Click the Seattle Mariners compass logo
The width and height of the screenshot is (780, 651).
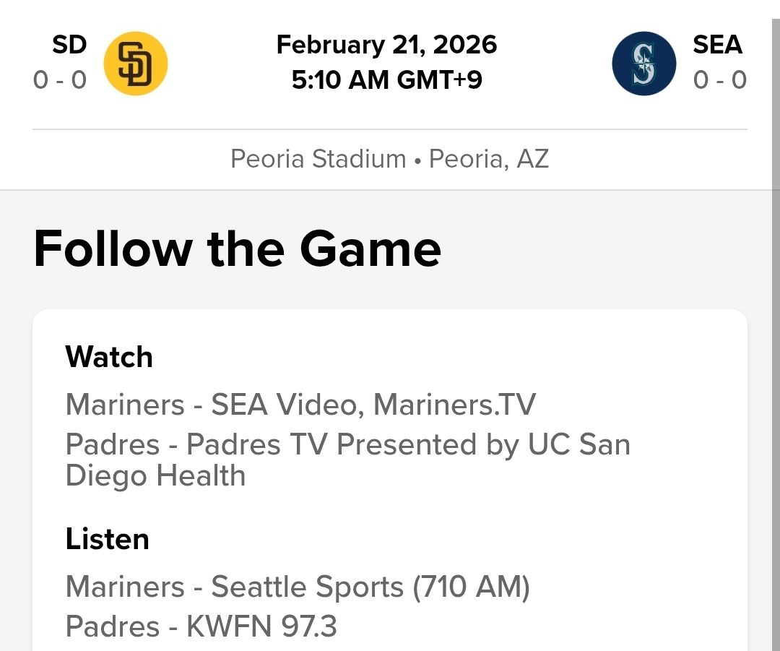pos(643,64)
